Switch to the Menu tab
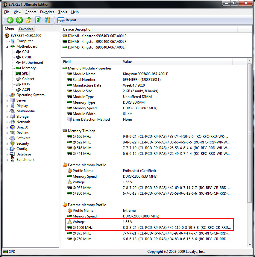The width and height of the screenshot is (255, 257). [10, 28]
